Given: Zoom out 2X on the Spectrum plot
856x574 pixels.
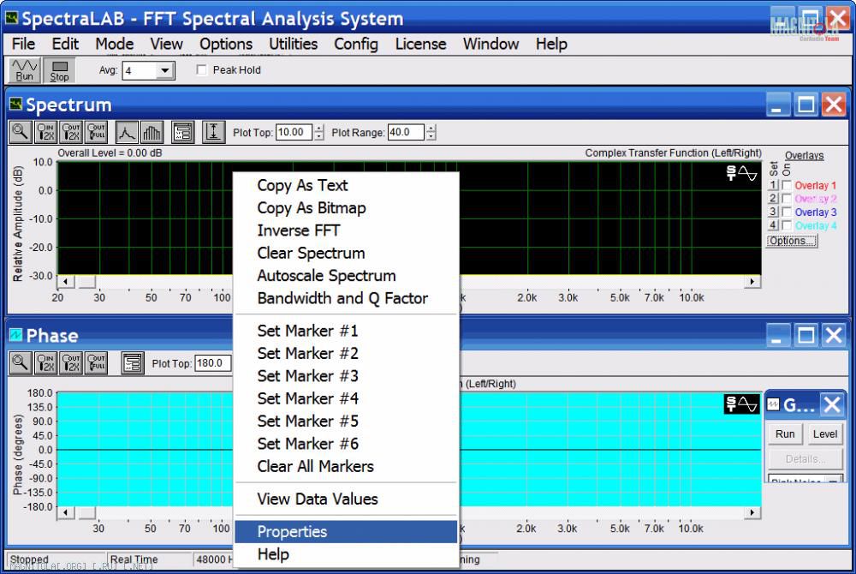Looking at the screenshot, I should (x=72, y=132).
